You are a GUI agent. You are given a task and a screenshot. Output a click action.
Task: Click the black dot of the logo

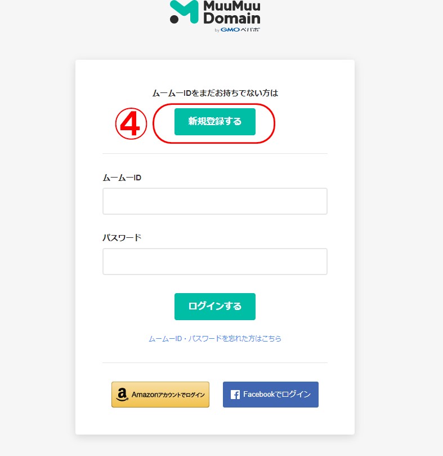coord(174,20)
